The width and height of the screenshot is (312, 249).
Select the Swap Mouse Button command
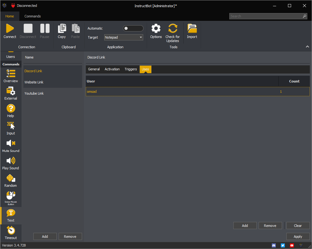coord(11,198)
